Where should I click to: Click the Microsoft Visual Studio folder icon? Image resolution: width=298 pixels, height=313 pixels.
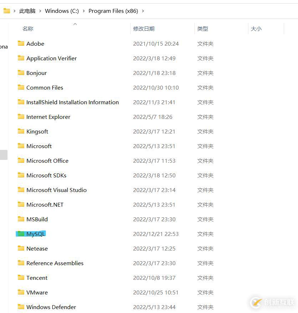tap(21, 190)
